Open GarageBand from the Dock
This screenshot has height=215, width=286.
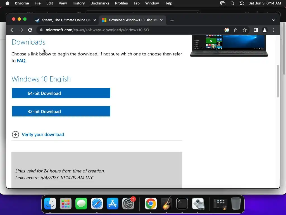(166, 203)
